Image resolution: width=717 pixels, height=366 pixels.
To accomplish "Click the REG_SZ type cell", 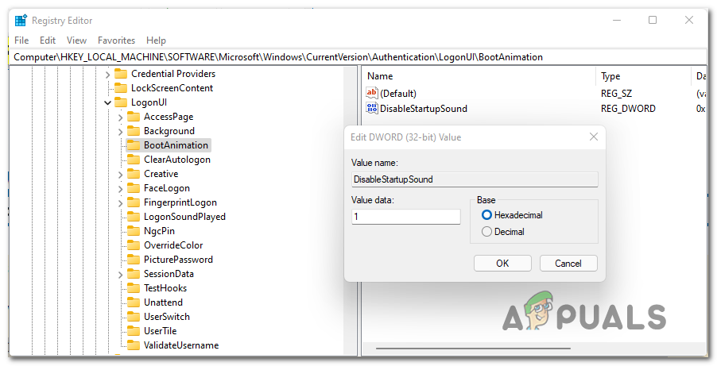I will coord(616,93).
